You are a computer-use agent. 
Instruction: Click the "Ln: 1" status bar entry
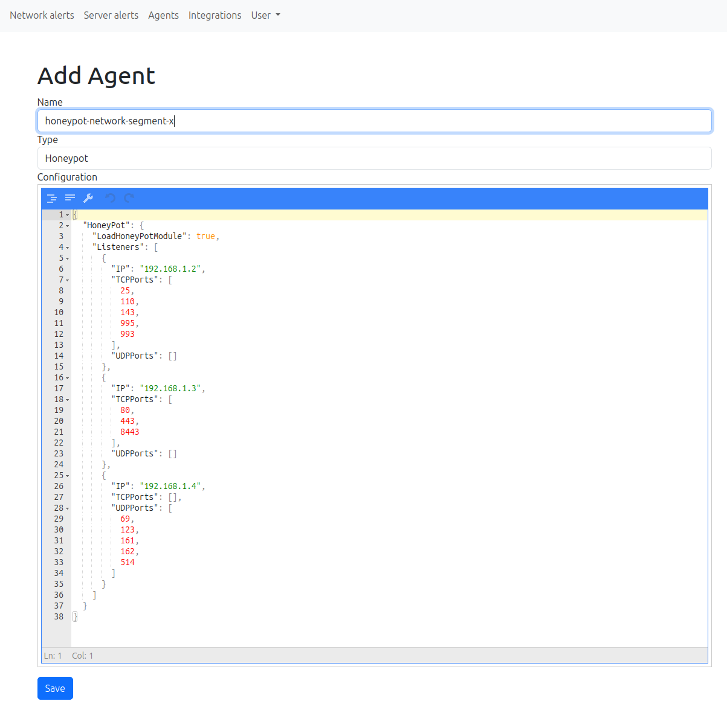point(53,656)
